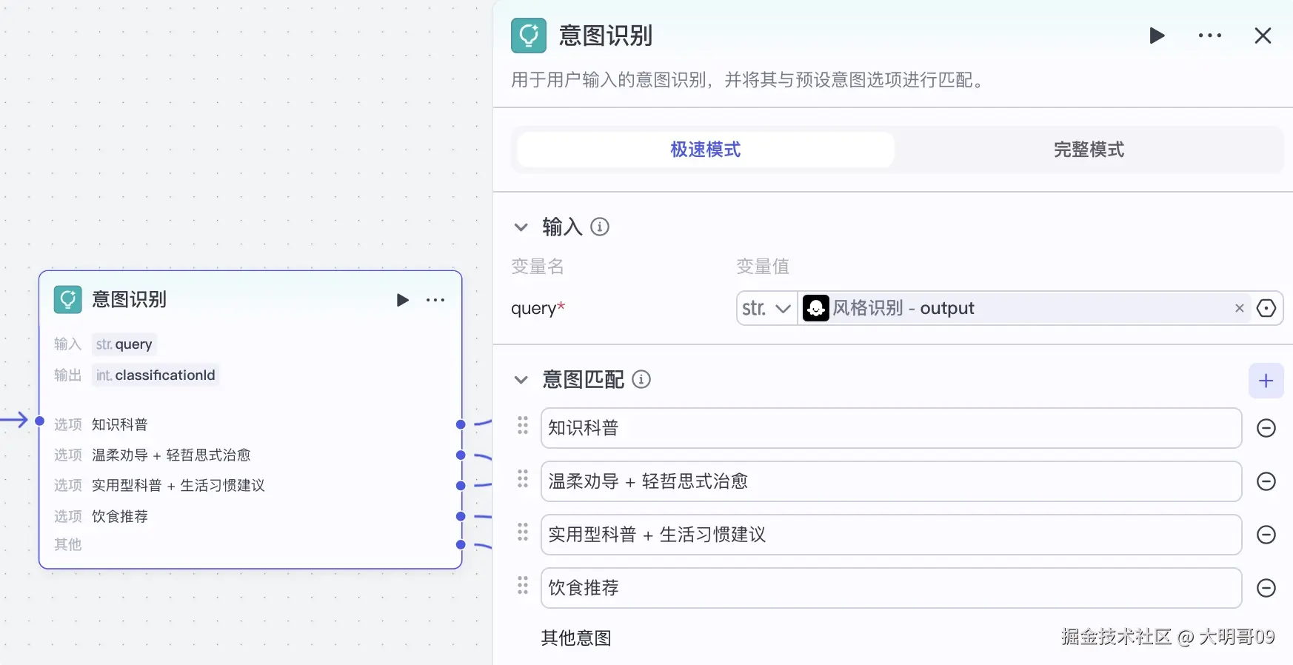Screen dimensions: 1293x665
Task: Run the 意图识别 node from panel header
Action: click(x=1157, y=36)
